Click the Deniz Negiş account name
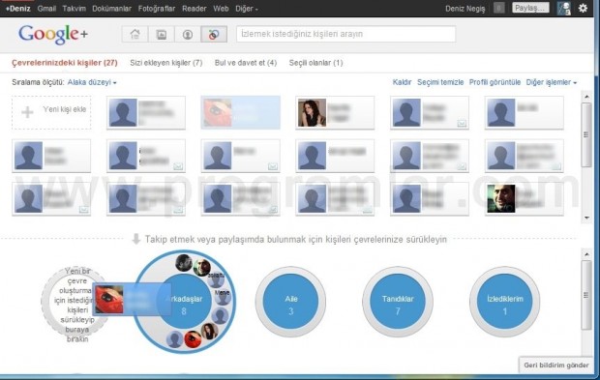 (465, 9)
